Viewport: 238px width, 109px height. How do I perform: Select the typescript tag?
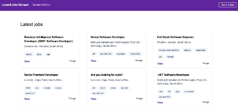[x=201, y=50]
